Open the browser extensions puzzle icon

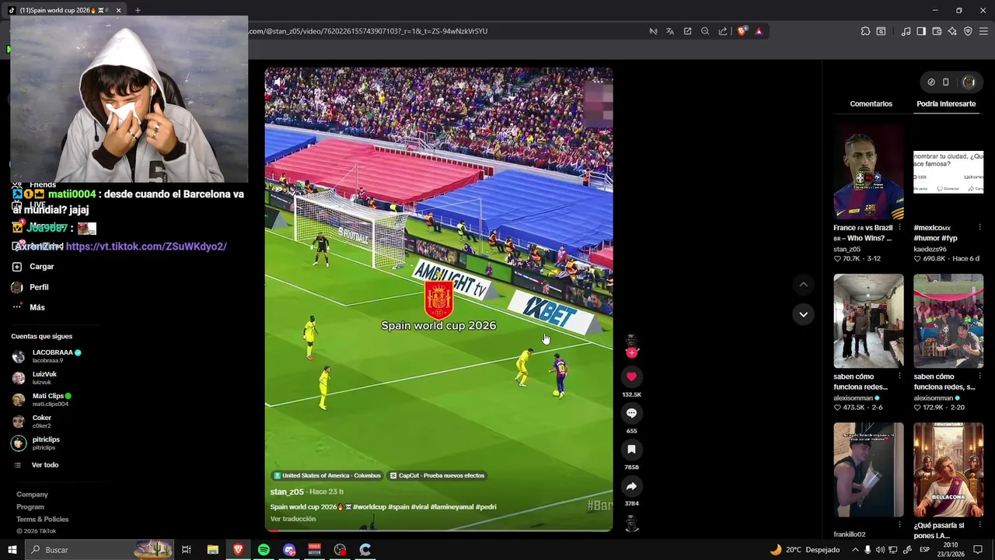[x=865, y=31]
